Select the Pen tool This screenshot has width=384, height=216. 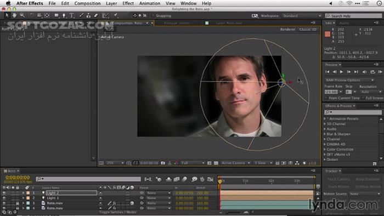tap(64, 15)
